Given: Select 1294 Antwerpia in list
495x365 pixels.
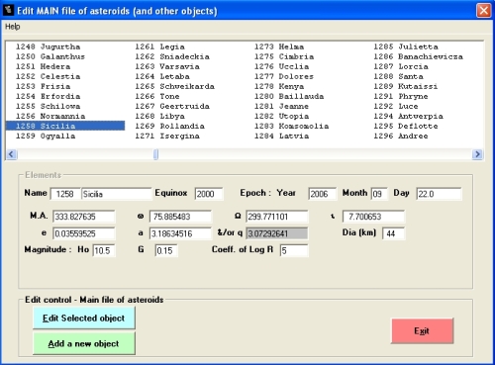Looking at the screenshot, I should coord(408,116).
